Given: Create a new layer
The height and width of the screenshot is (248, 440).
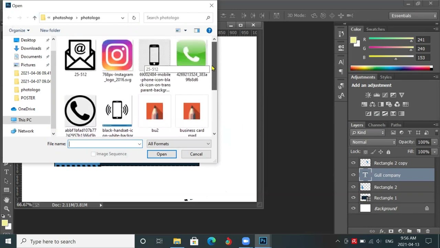Looking at the screenshot, I should pos(418,231).
